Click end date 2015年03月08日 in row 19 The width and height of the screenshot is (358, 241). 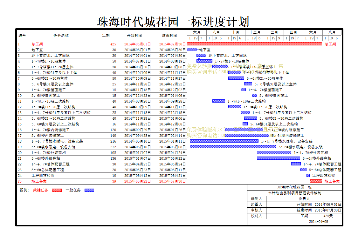coord(172,147)
